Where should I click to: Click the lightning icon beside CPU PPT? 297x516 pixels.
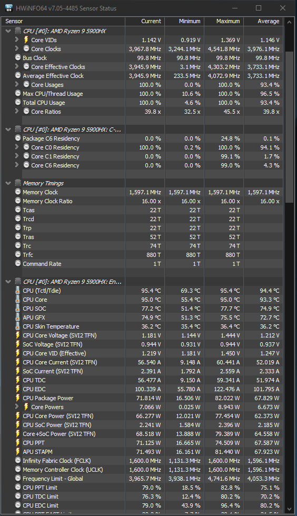point(18,443)
